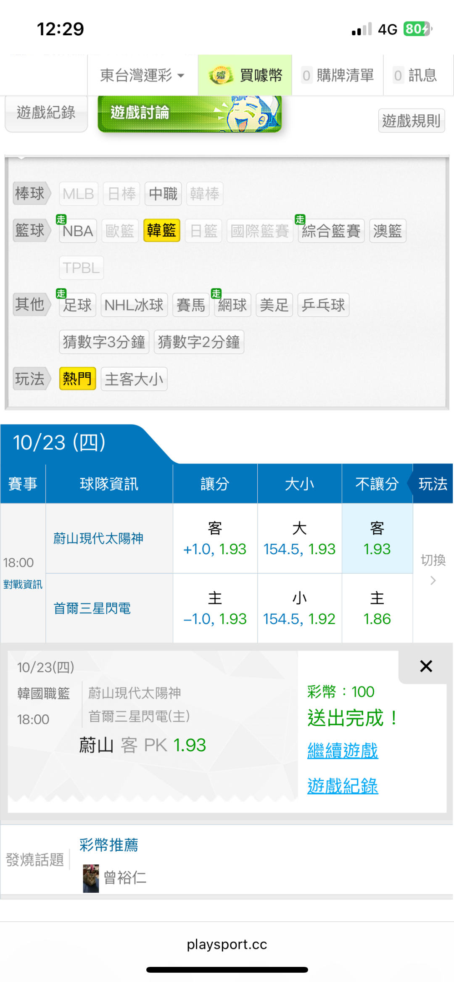Select 主 1.86 moneyline odds cell
Screen dimensions: 454x982
pyautogui.click(x=377, y=608)
